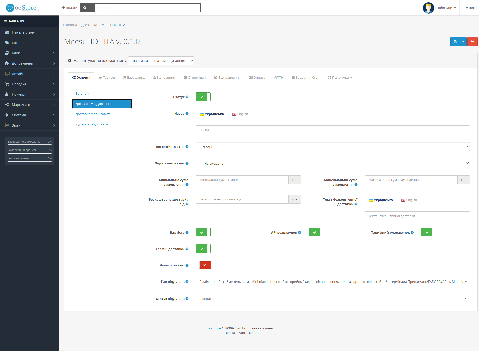Open the Кур`єрська доставка section
The image size is (479, 351).
click(102, 124)
